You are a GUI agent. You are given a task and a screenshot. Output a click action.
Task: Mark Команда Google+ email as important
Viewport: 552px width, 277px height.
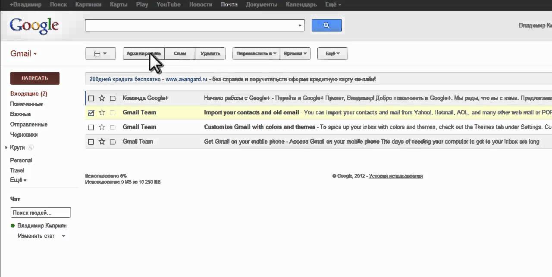(113, 98)
